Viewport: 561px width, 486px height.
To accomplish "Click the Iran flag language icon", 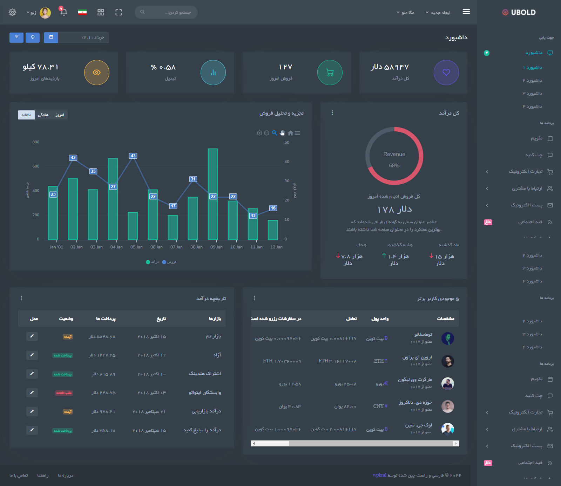I will (x=82, y=12).
